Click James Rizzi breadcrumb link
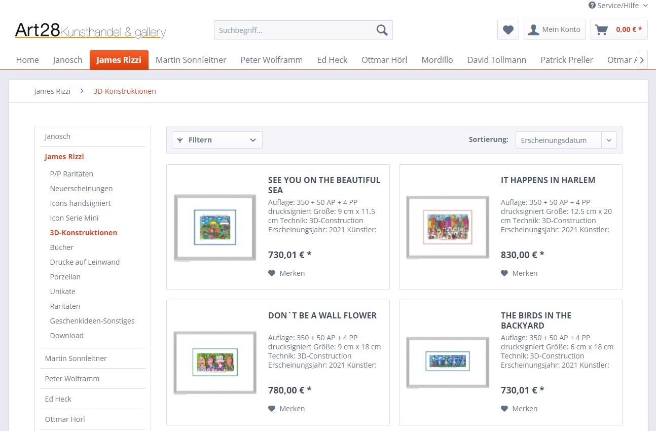This screenshot has height=431, width=656. [x=52, y=91]
